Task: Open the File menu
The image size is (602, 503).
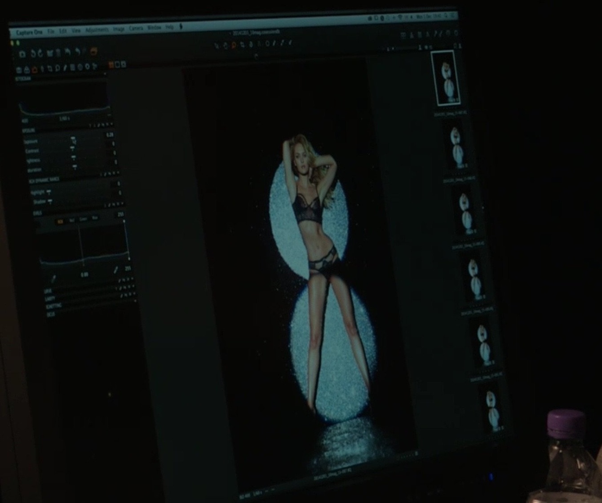Action: click(x=51, y=32)
